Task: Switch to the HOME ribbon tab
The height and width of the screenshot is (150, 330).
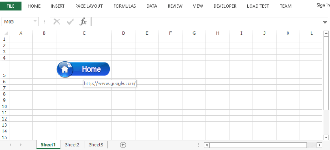Action: 34,6
